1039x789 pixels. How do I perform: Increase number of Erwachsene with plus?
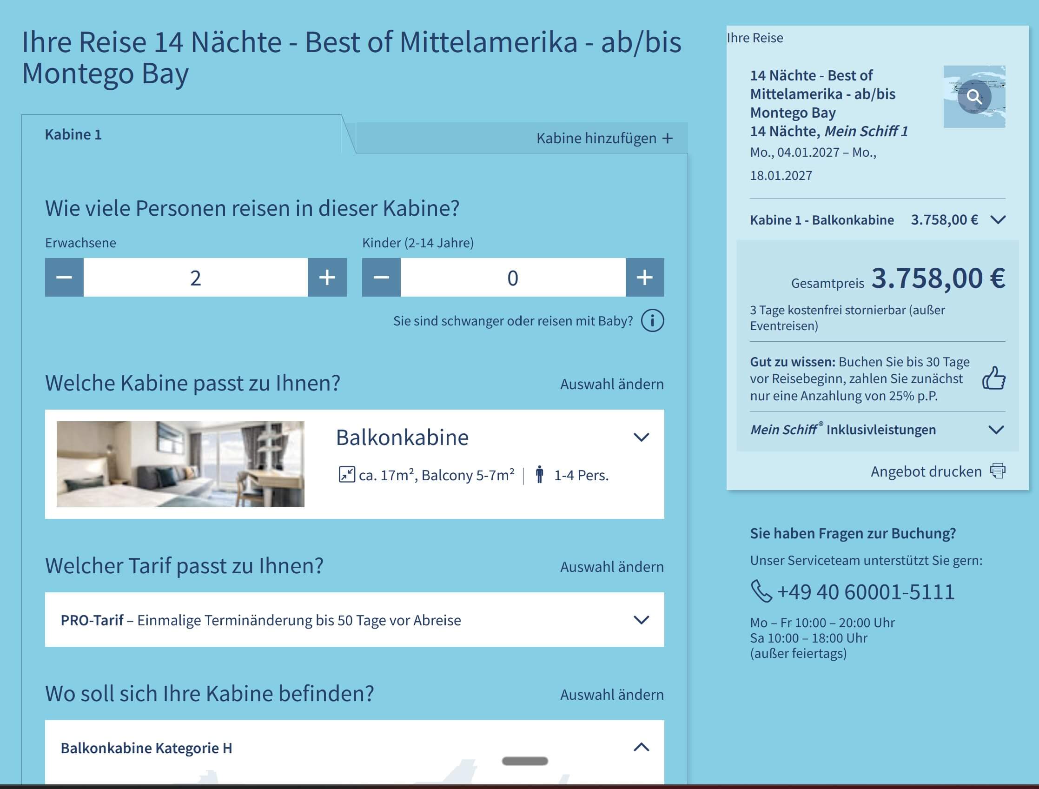(327, 278)
